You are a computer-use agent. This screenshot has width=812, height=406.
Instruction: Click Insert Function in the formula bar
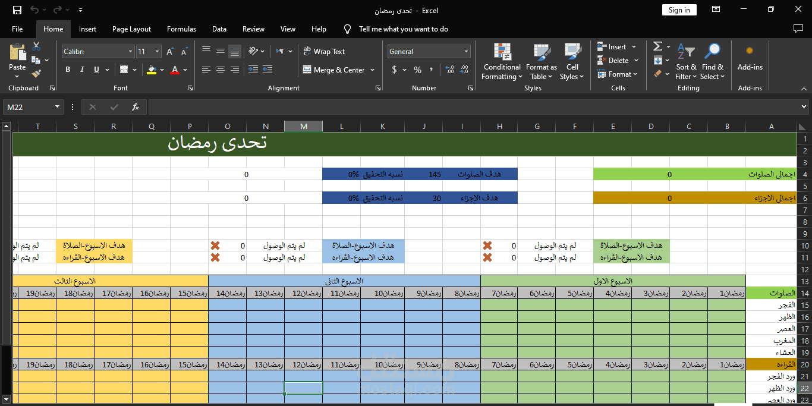point(135,107)
